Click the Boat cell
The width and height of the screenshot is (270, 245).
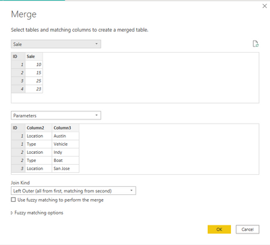[x=65, y=160]
